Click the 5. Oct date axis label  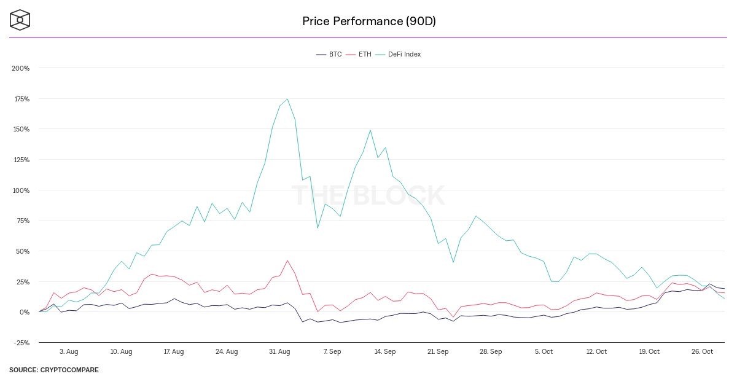point(544,351)
